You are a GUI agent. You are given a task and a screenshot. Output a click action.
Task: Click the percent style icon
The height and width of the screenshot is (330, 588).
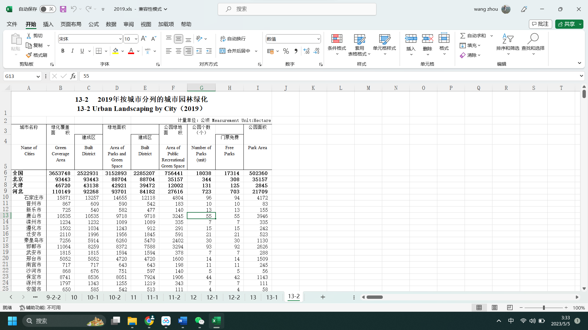point(286,51)
